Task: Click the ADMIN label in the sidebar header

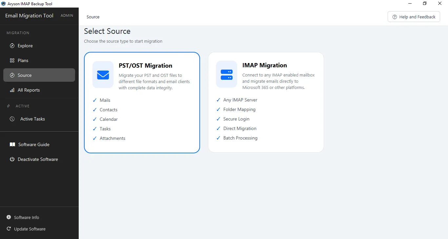Action: pos(67,15)
